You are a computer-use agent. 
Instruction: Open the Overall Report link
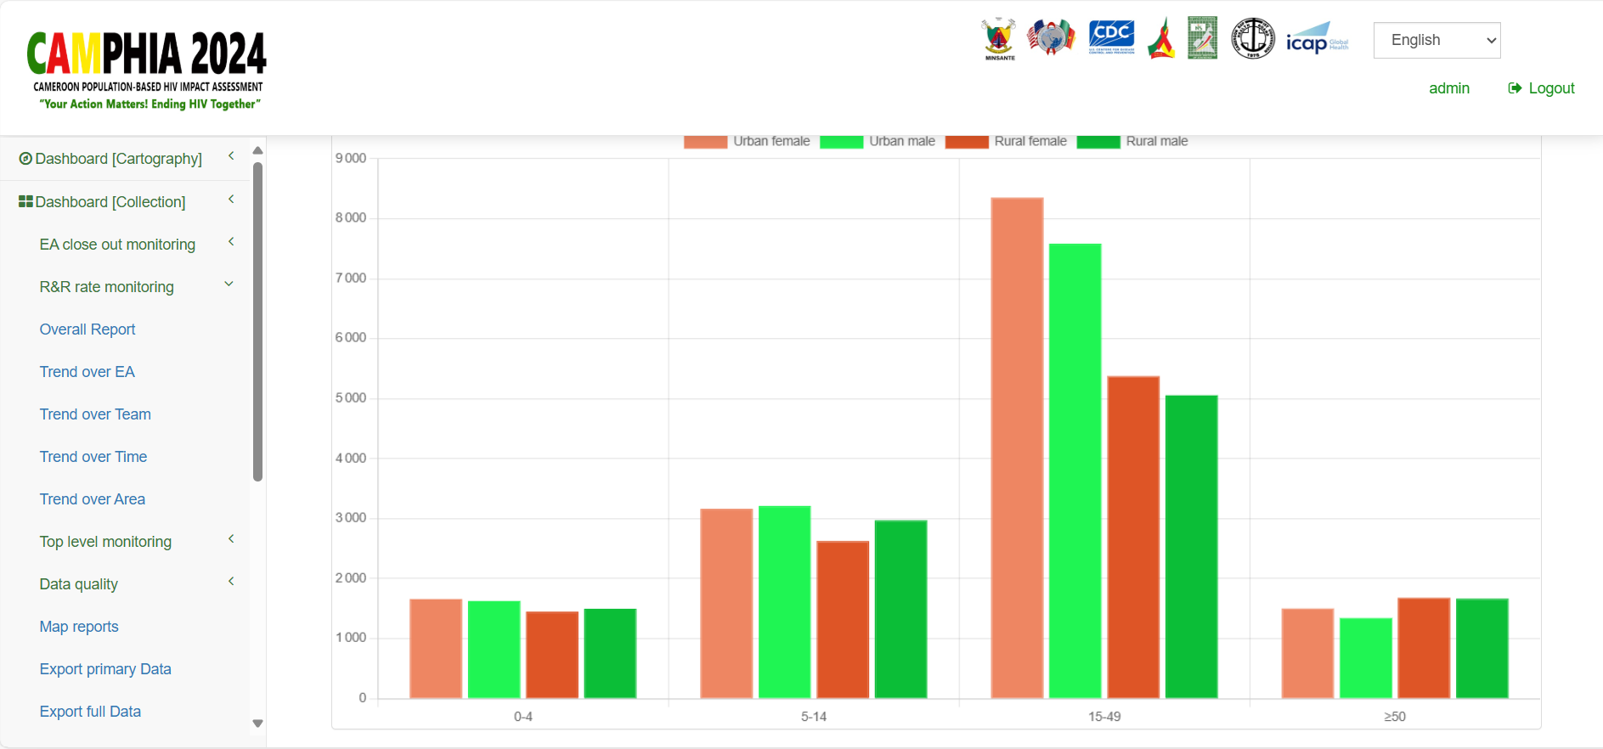(87, 329)
